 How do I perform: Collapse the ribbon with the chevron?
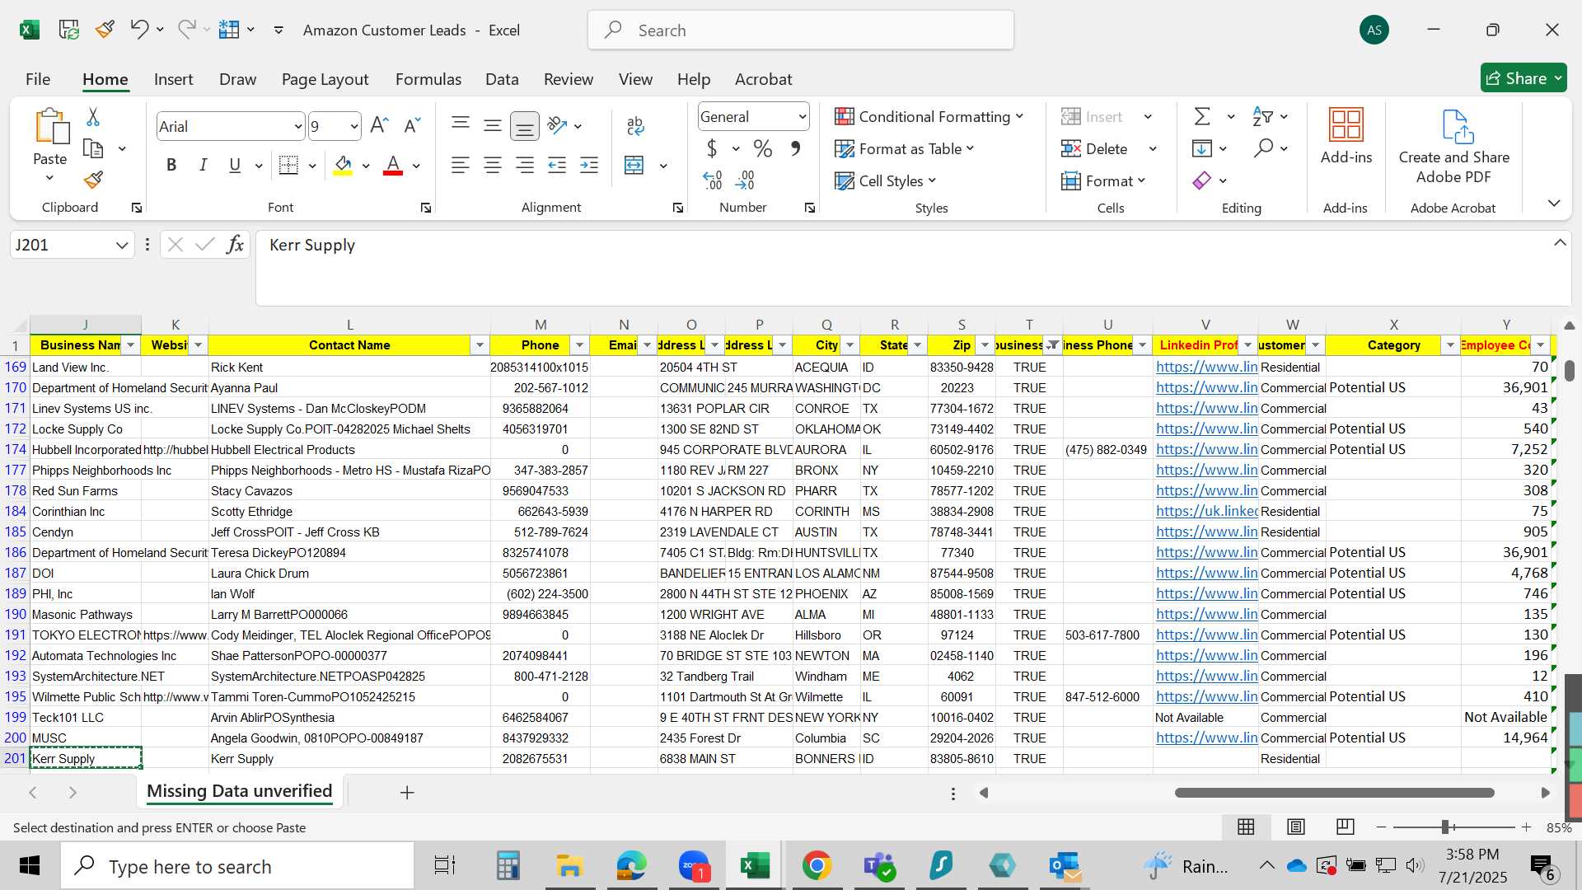[1554, 203]
